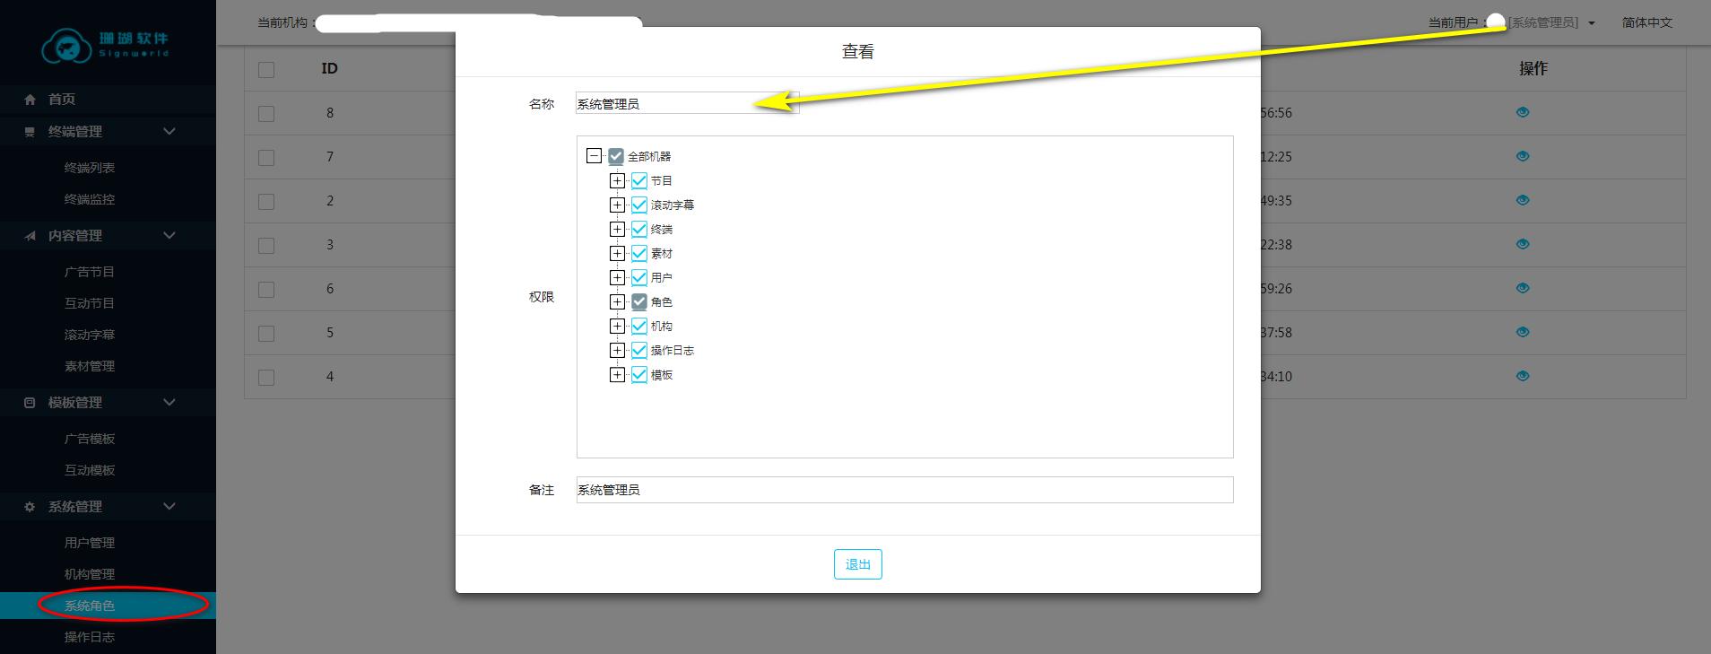Screen dimensions: 1711x654
Task: Toggle the 素材 permission checkbox
Action: [639, 253]
